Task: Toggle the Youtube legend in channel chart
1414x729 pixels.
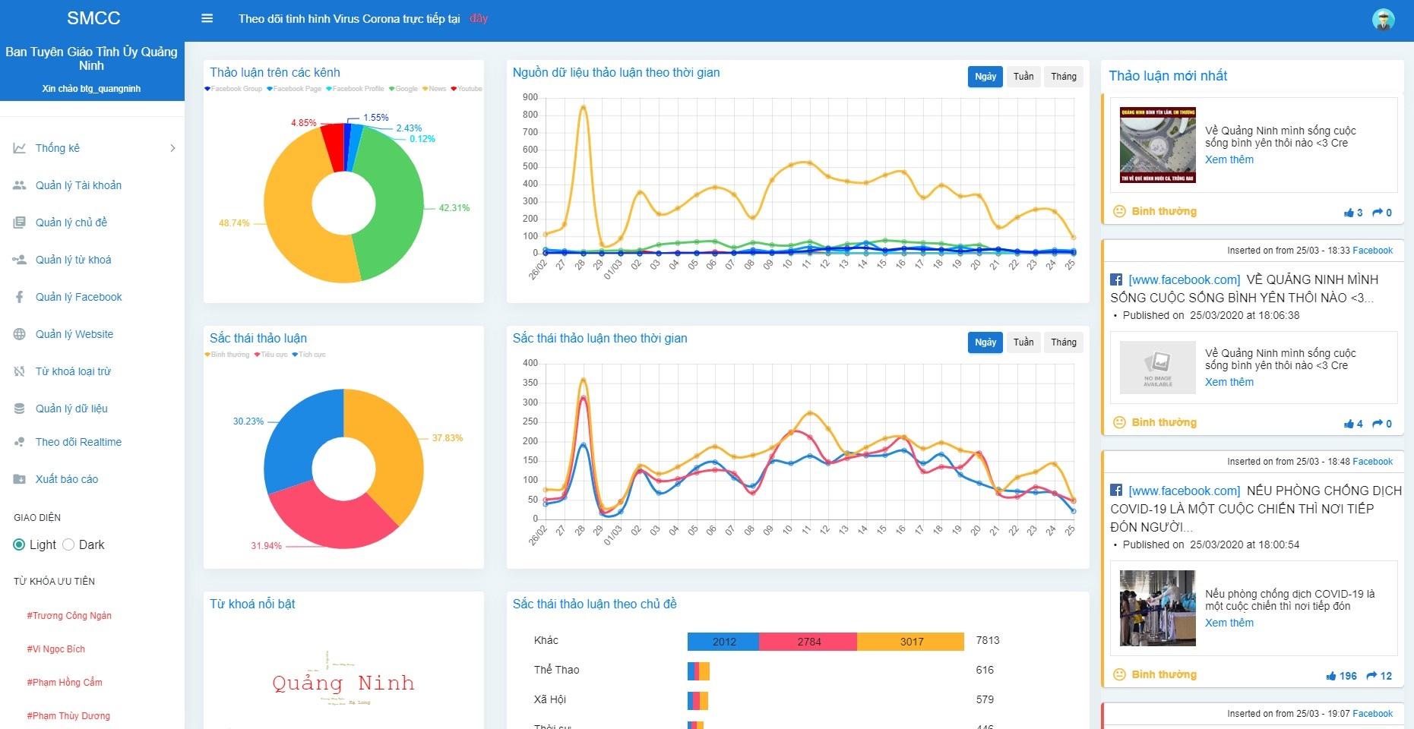Action: (x=467, y=89)
